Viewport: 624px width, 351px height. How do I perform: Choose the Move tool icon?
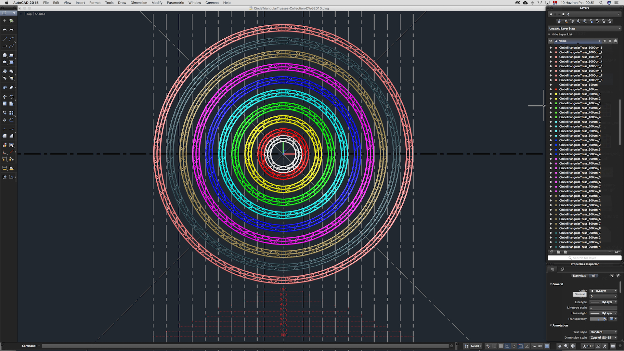tap(5, 97)
